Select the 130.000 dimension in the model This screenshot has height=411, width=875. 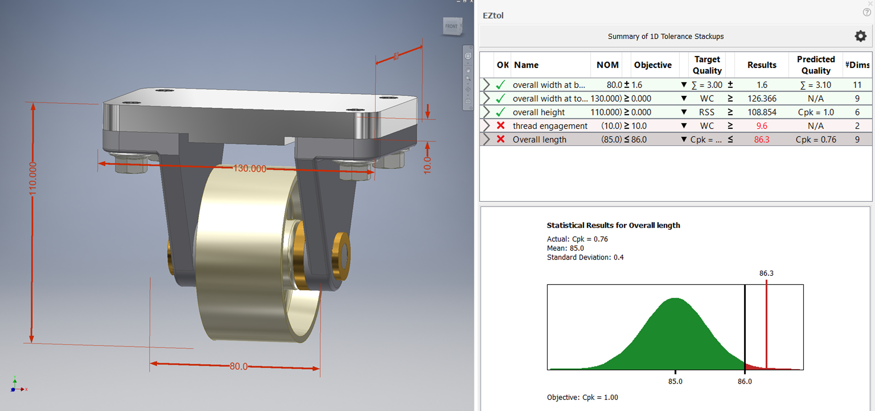(x=249, y=169)
